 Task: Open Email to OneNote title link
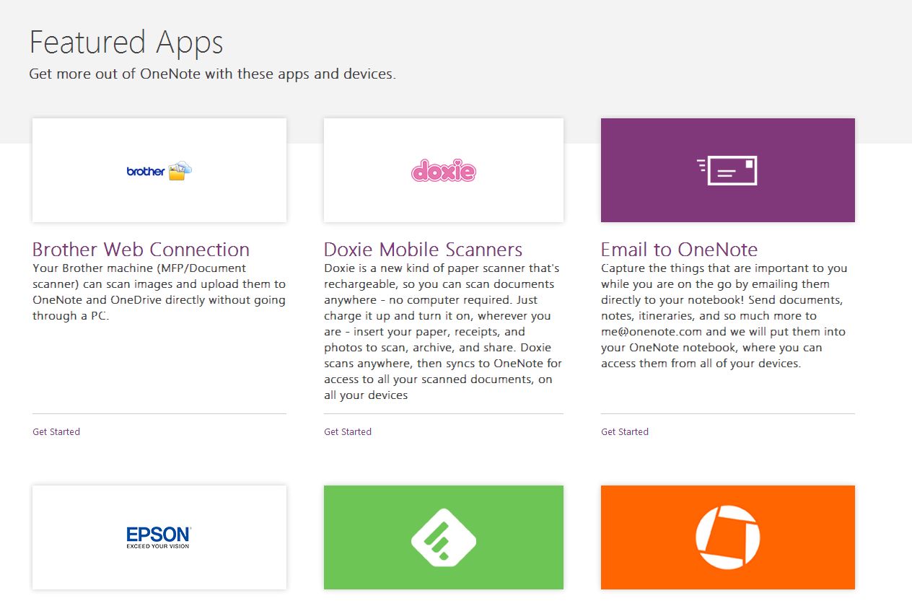[x=679, y=250]
